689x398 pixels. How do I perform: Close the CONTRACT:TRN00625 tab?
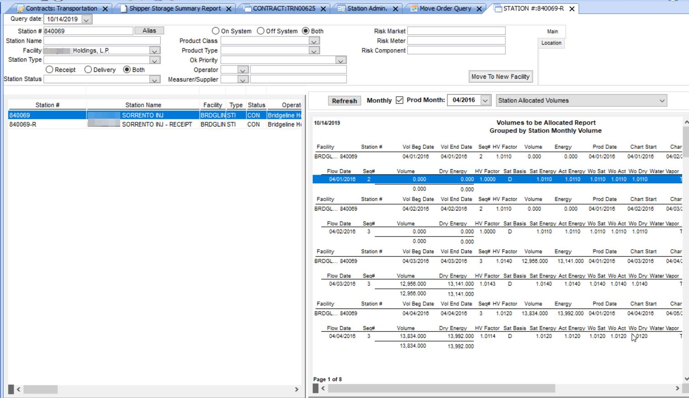tap(323, 9)
